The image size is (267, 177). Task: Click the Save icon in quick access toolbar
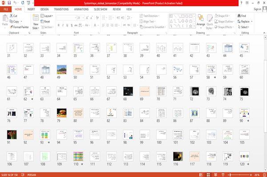9,3
